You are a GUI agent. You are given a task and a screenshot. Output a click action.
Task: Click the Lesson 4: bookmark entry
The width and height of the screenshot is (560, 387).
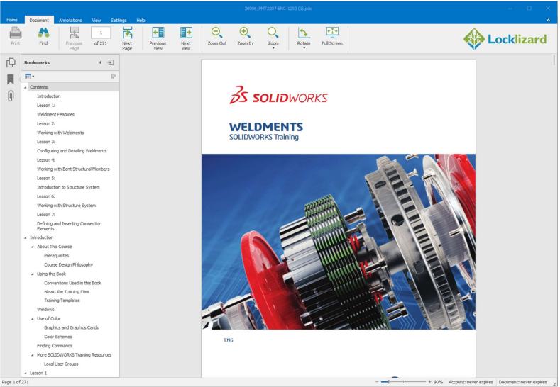46,160
